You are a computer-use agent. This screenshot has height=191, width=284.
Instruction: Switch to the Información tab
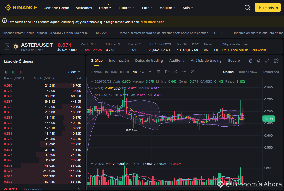119,61
